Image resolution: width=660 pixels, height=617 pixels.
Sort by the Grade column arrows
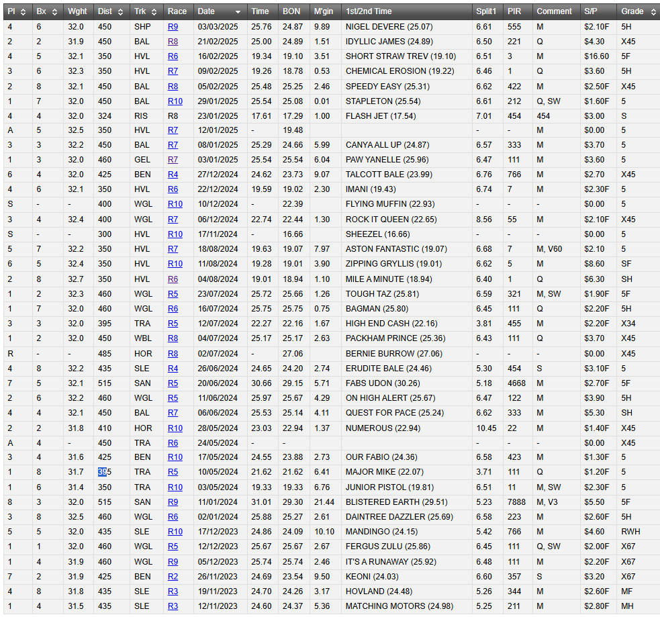[653, 12]
